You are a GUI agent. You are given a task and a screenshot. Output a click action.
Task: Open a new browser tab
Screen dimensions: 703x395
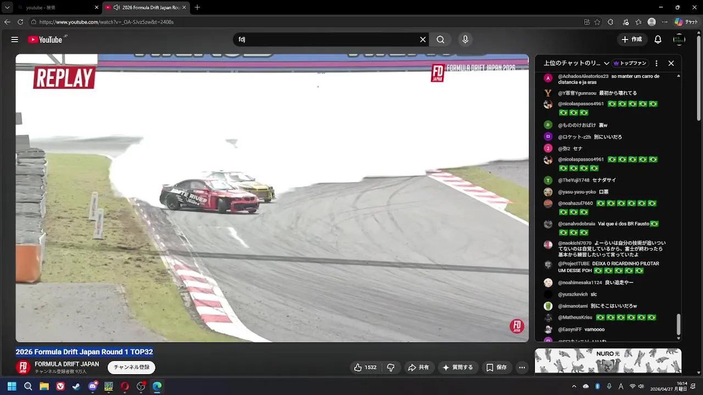197,8
